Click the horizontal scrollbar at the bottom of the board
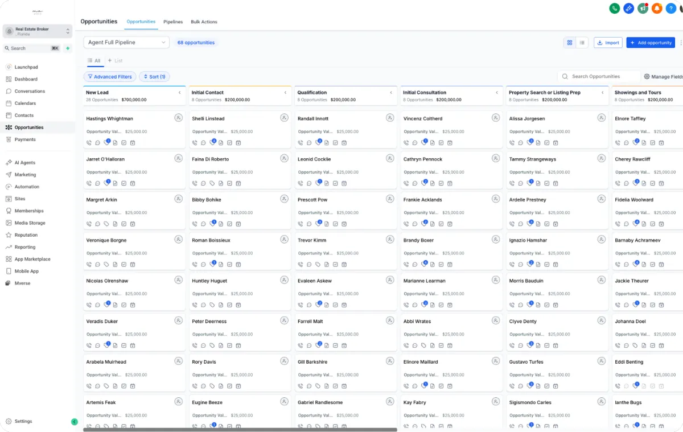 click(240, 430)
